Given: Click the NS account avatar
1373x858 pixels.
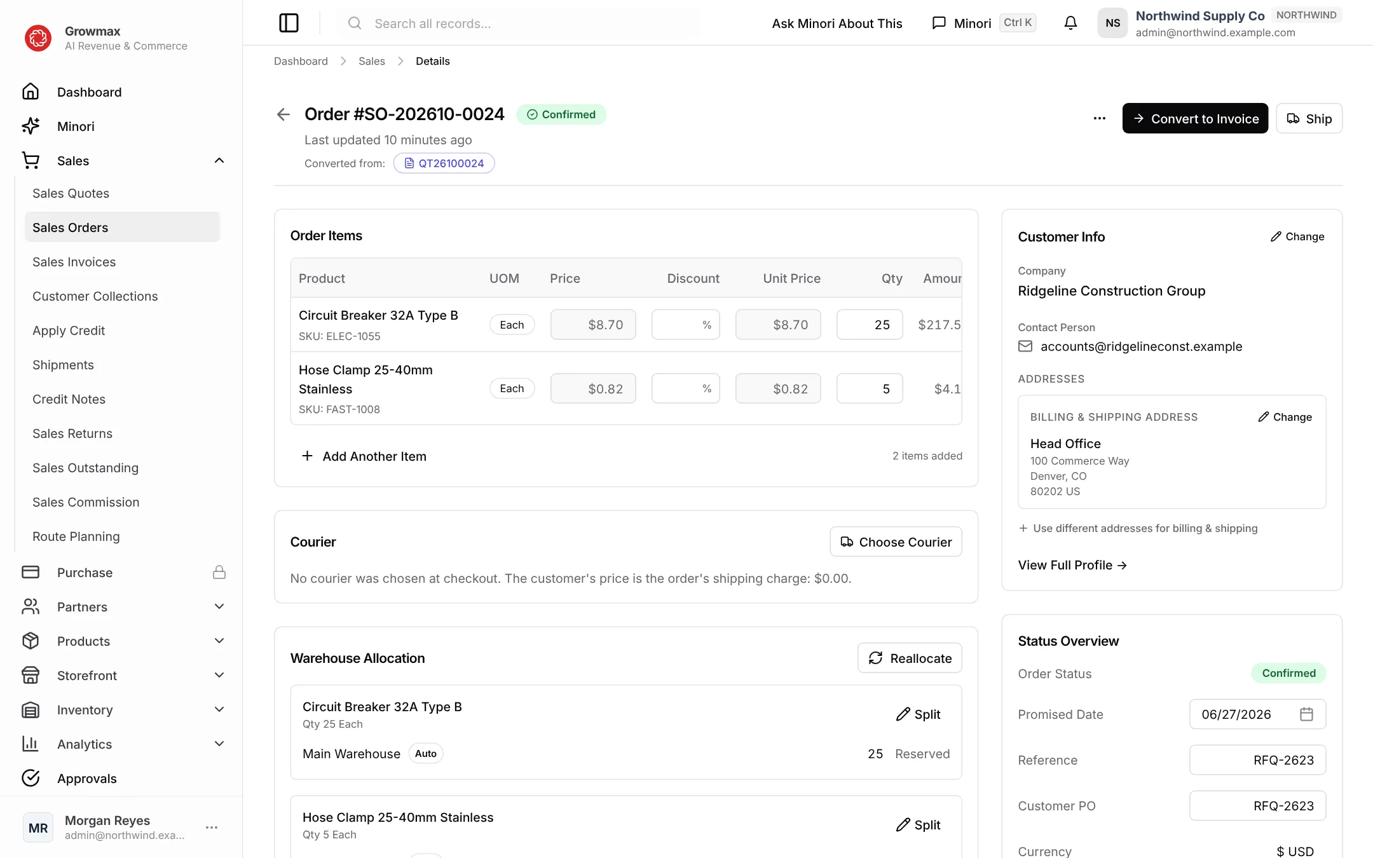Looking at the screenshot, I should point(1112,23).
